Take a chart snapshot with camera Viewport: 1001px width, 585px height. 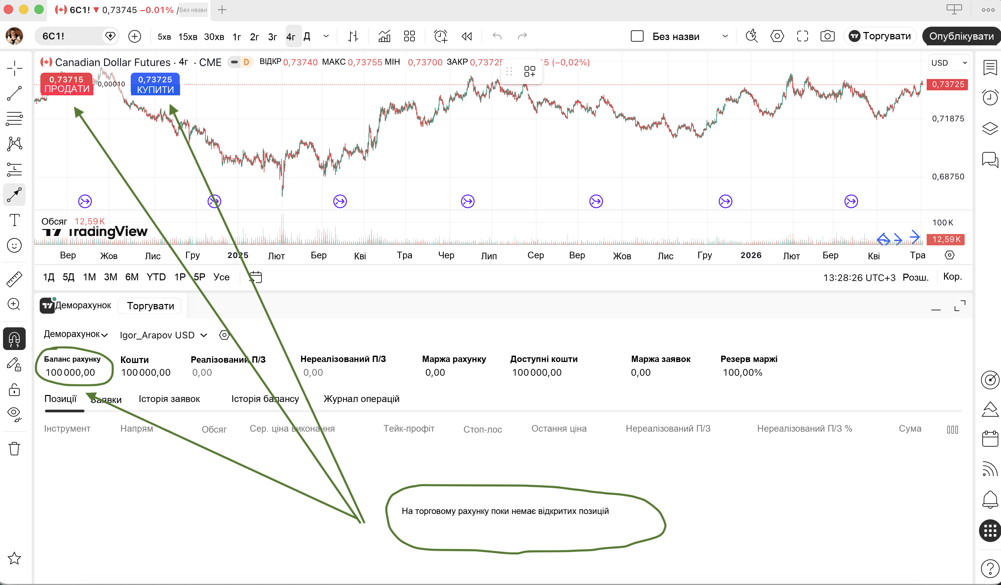[x=827, y=36]
